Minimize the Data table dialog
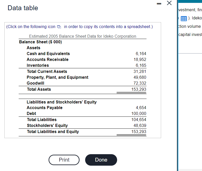Viewport: 202px width, 171px height. point(159,4)
